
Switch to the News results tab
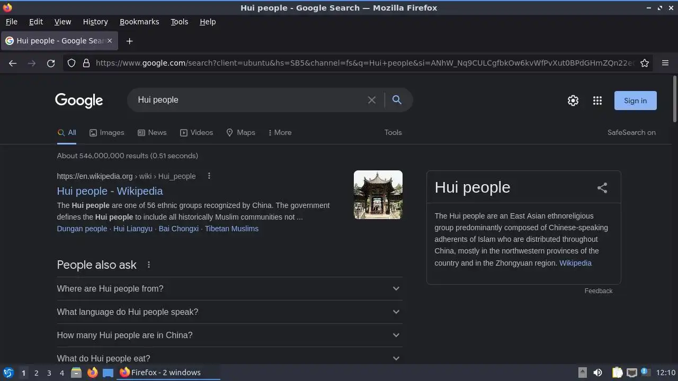click(152, 132)
